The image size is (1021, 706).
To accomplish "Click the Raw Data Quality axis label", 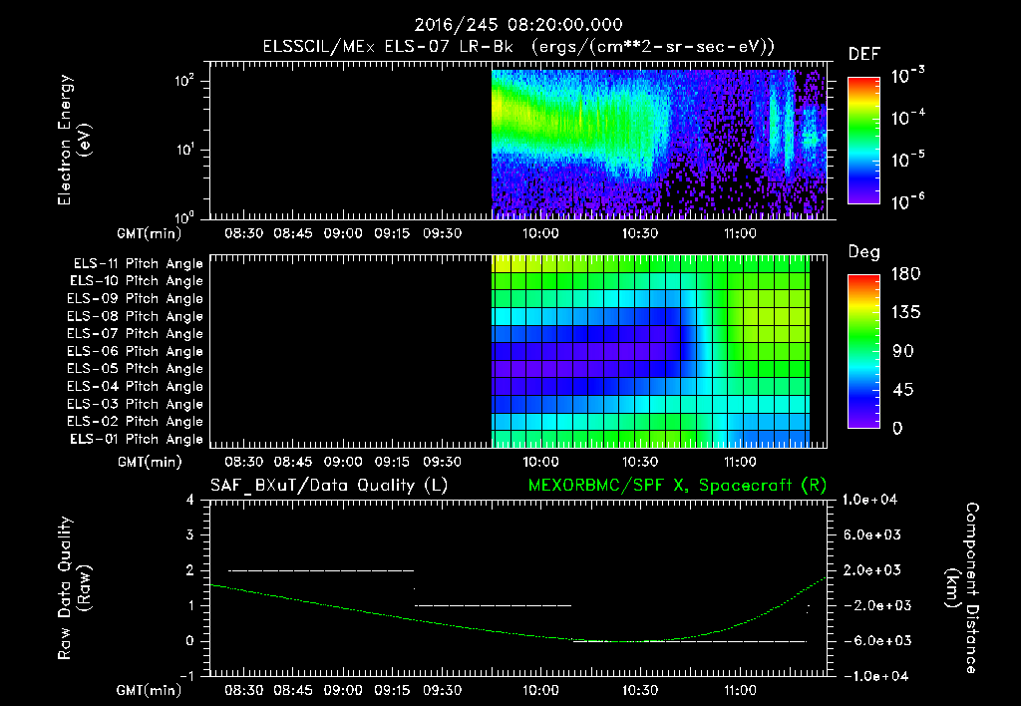I will tap(74, 588).
